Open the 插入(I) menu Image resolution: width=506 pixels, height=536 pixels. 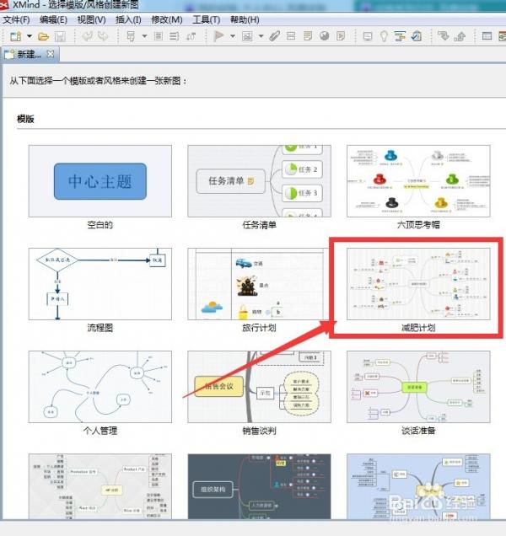tap(128, 20)
